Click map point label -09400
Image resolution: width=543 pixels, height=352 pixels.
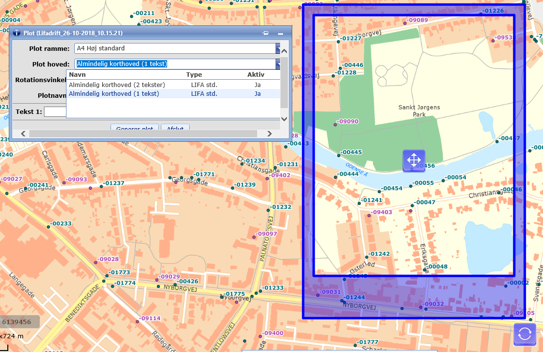(273, 333)
